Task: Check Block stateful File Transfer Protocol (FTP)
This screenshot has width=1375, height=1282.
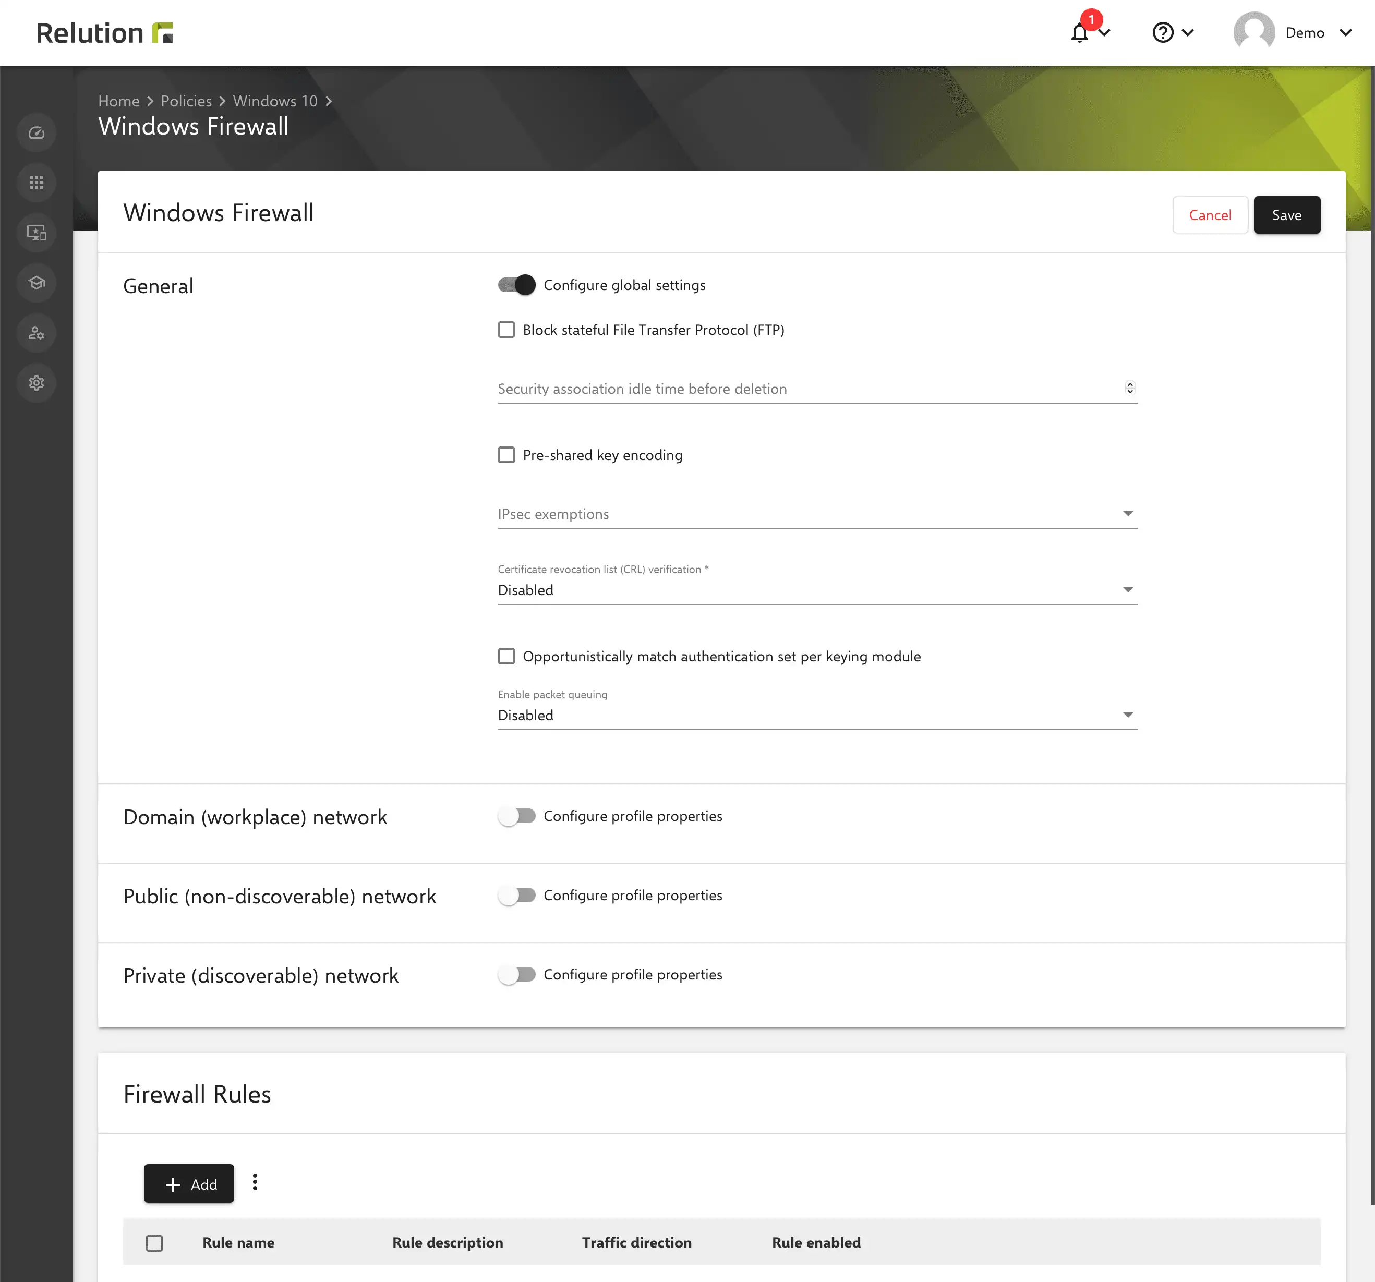Action: click(x=506, y=330)
